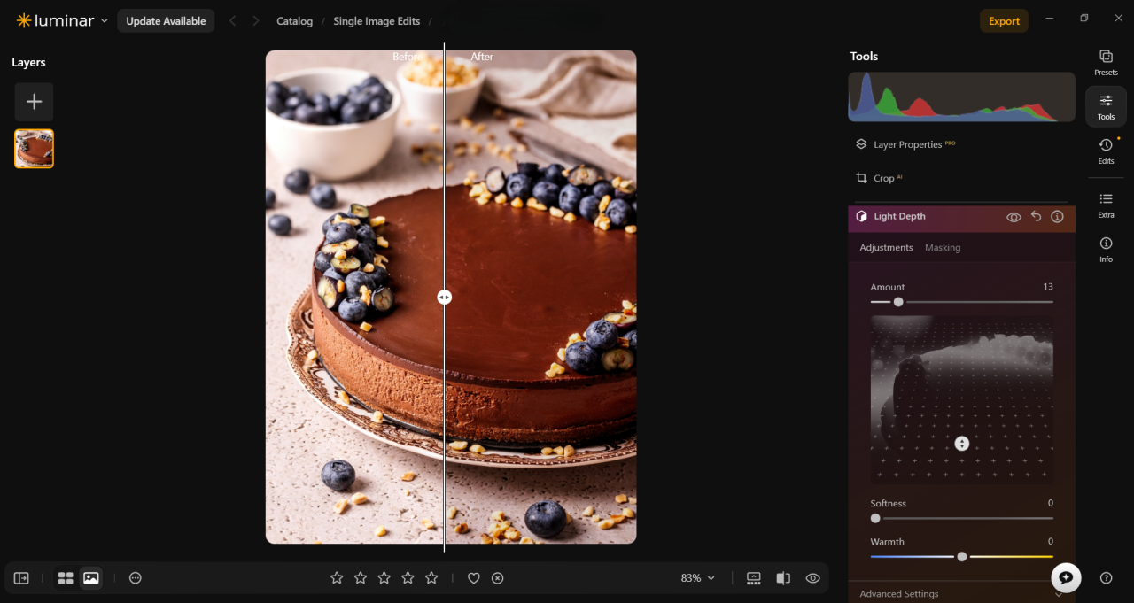1134x603 pixels.
Task: Open the Catalog breadcrumb
Action: pyautogui.click(x=294, y=21)
